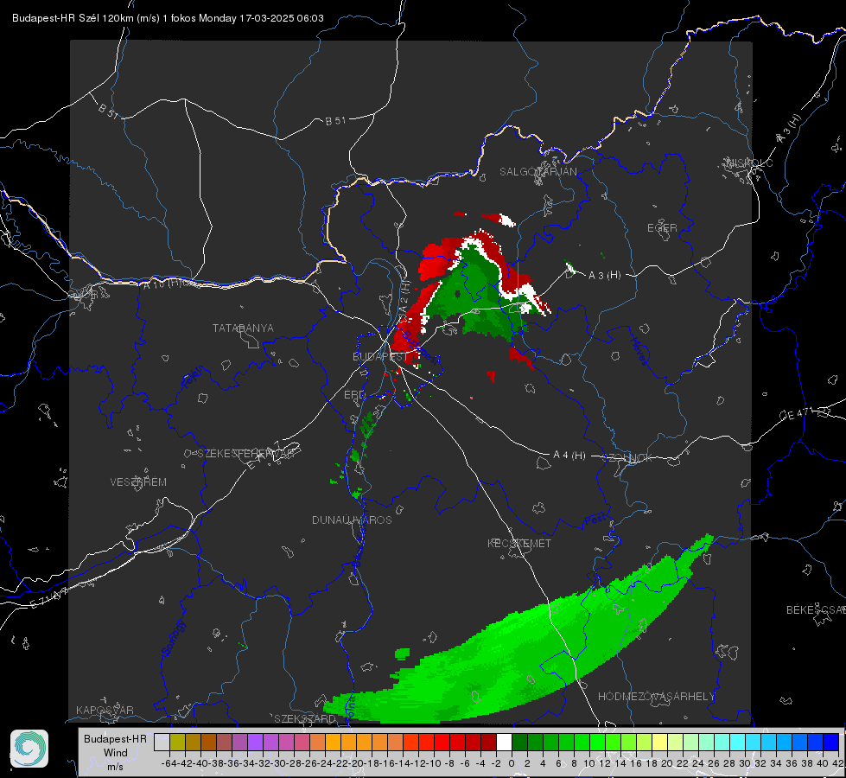Select the Heves county label
This screenshot has width=846, height=778.
639,351
